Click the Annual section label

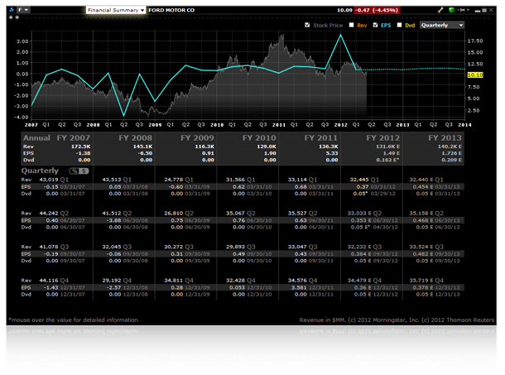[36, 138]
